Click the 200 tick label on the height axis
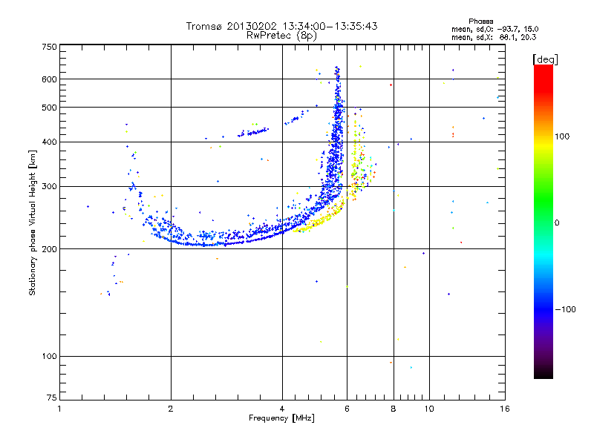The image size is (594, 445). point(49,249)
